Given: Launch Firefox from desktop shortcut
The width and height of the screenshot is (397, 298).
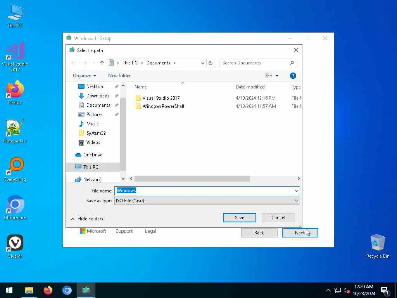Looking at the screenshot, I should tap(15, 92).
